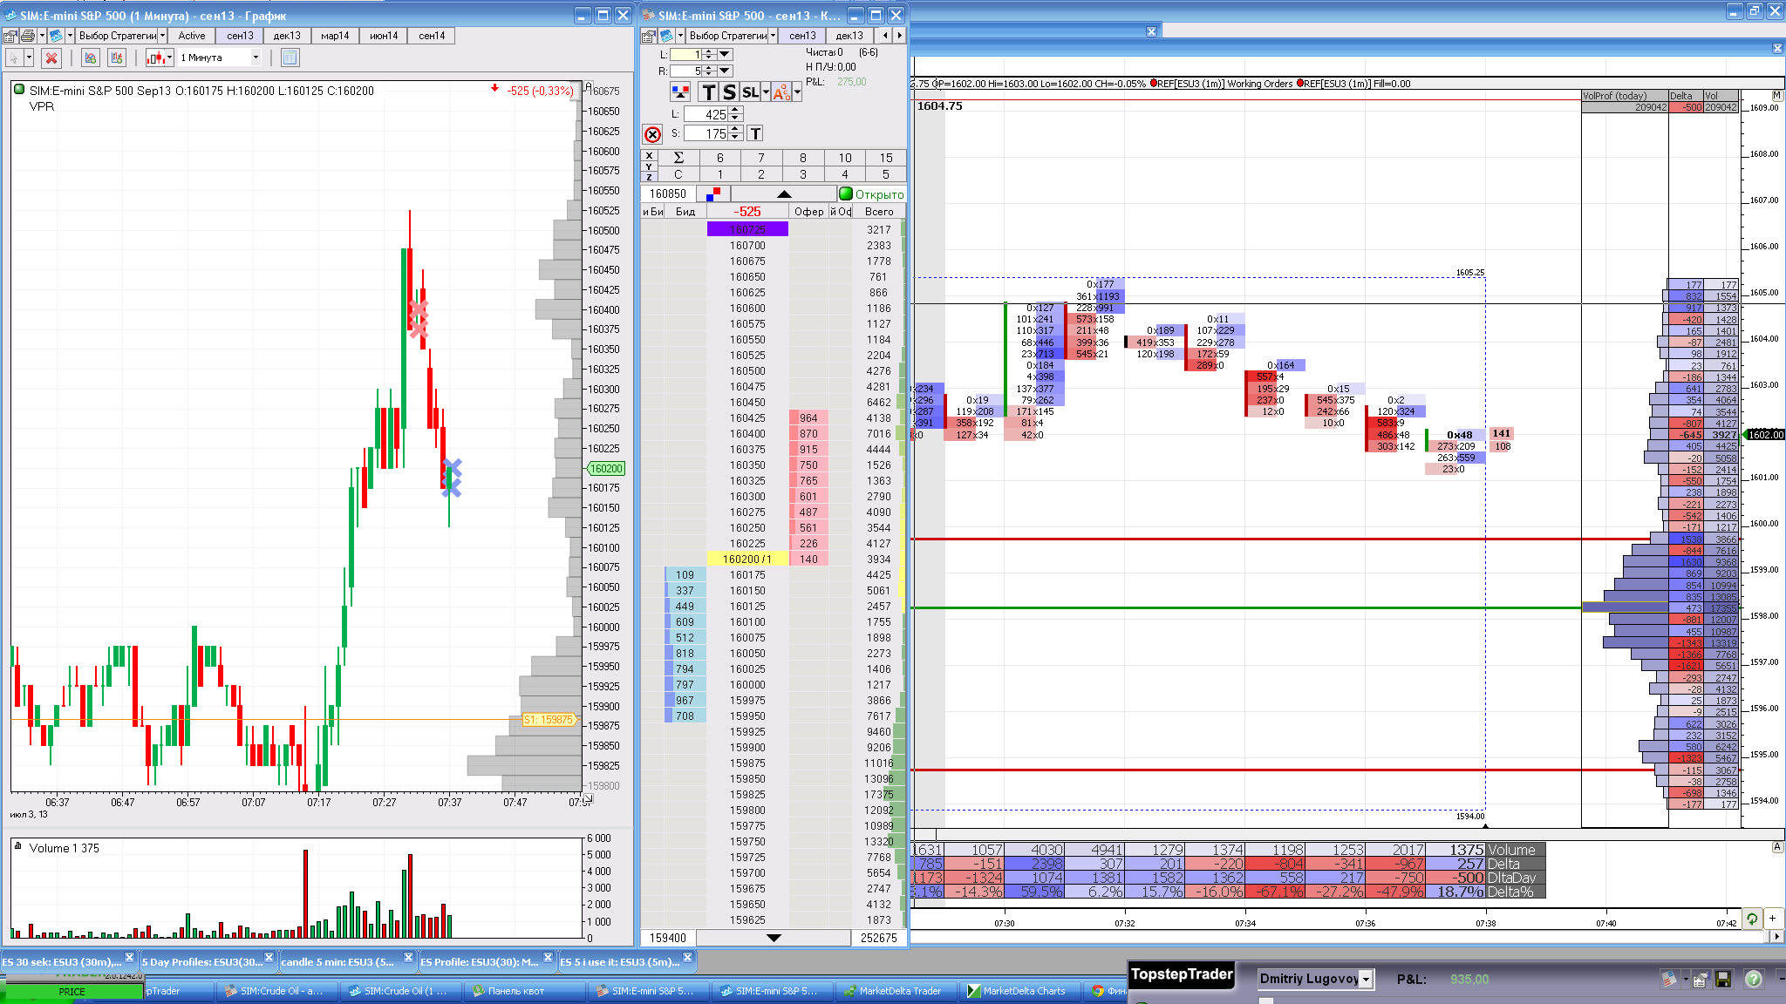
Task: Open the data table grid icon in chart toolbar
Action: click(290, 58)
